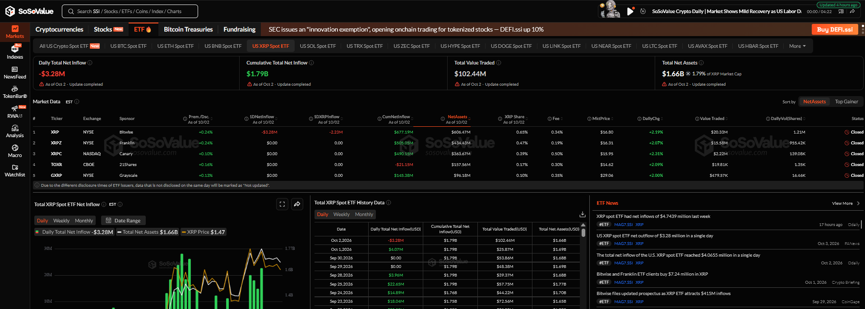
Task: Open XRPZ ticker row link
Action: tap(56, 143)
